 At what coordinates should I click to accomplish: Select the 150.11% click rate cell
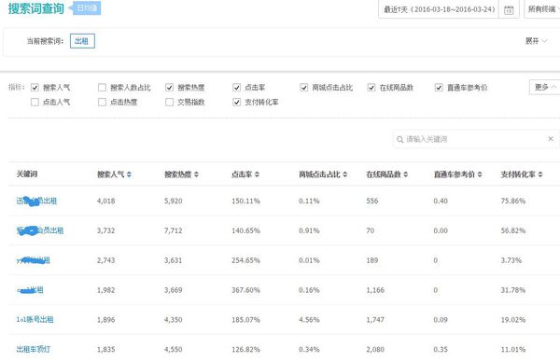(245, 201)
